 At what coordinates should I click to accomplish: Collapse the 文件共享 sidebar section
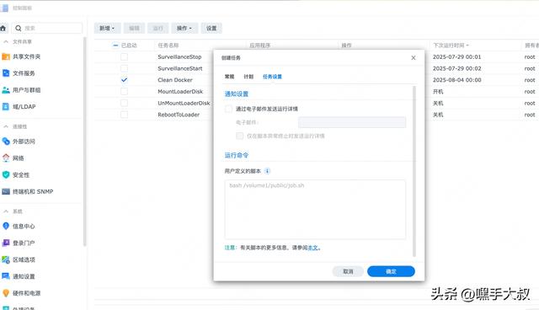coord(6,41)
